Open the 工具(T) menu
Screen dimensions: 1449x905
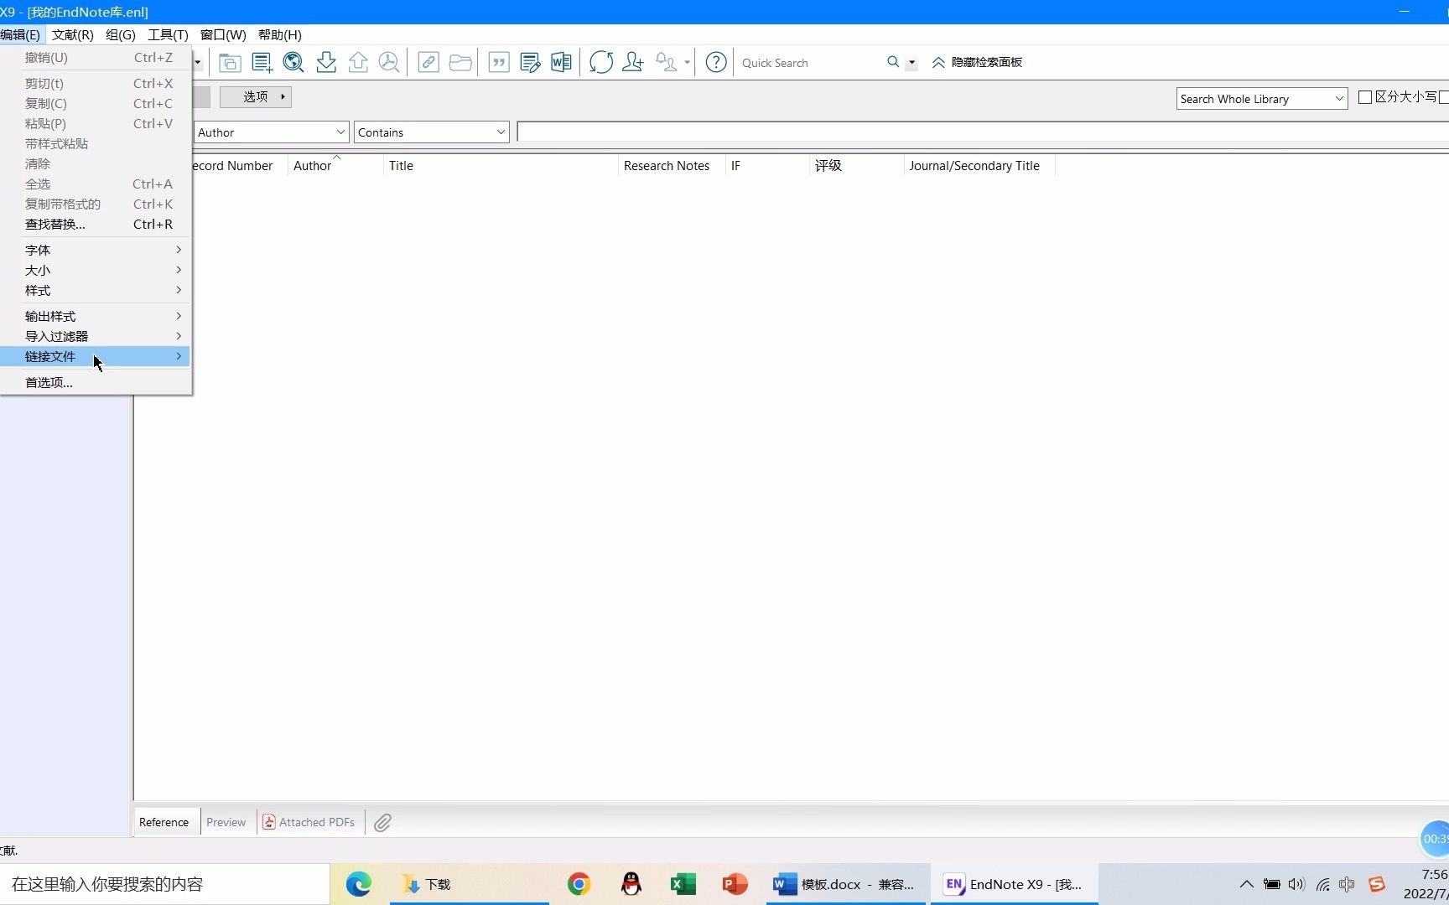coord(168,34)
